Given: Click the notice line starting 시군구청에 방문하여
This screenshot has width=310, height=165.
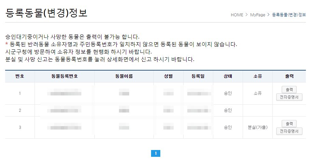Looking at the screenshot, I should (x=79, y=52).
